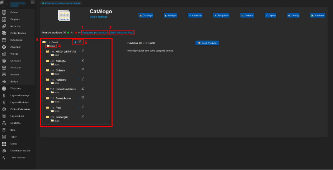Click the Editar Blocos icon

4,33
